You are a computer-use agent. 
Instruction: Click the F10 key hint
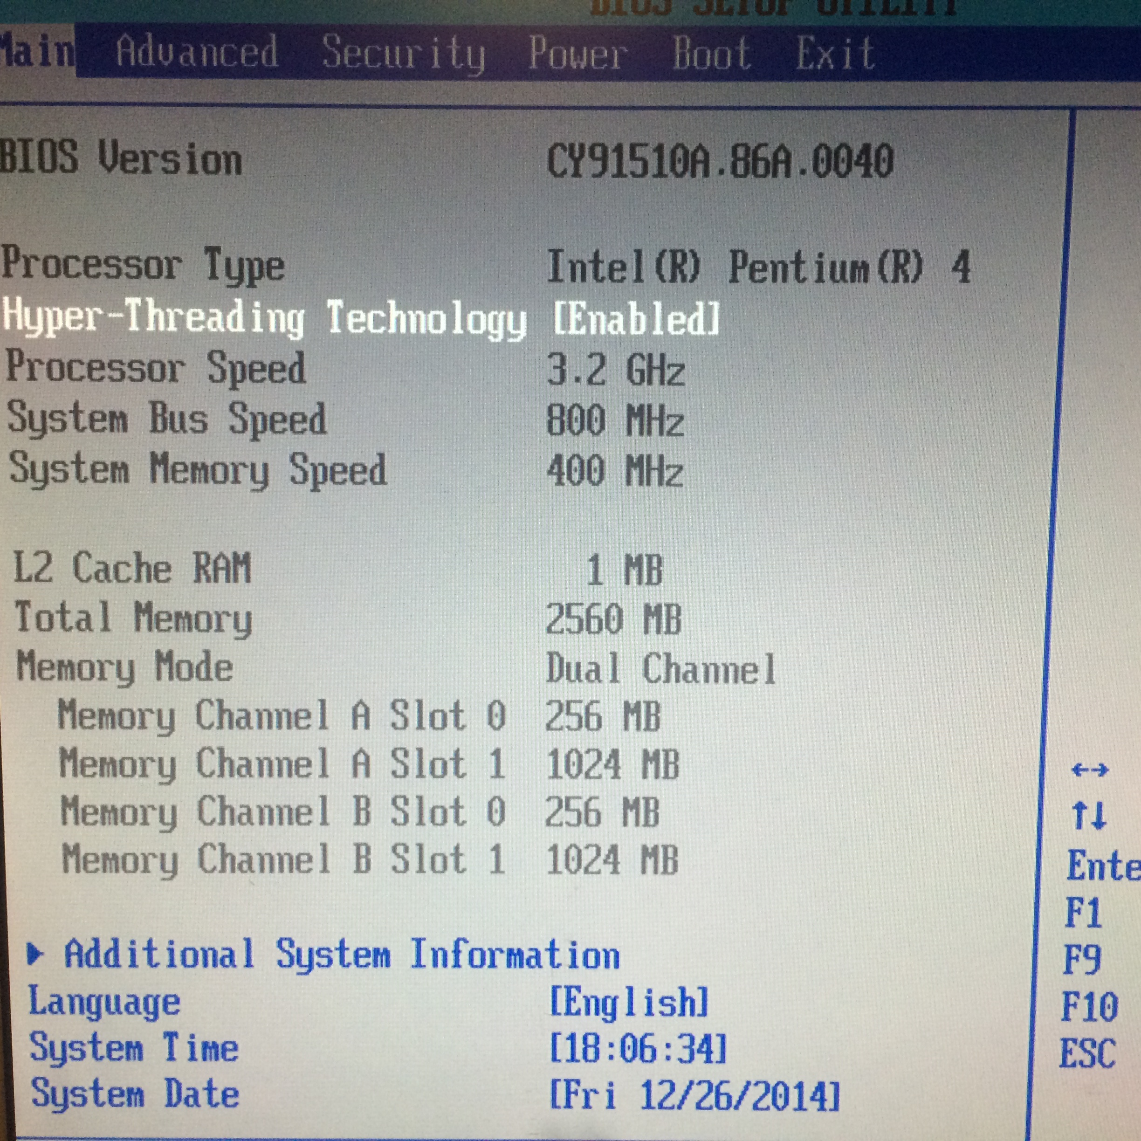[1090, 1006]
